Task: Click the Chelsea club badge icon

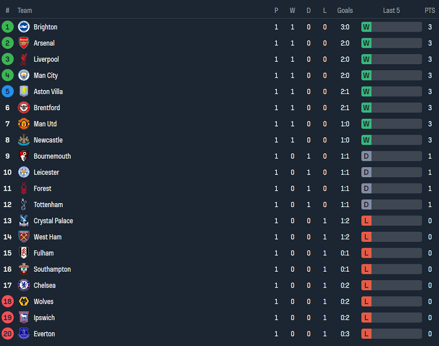Action: click(24, 285)
